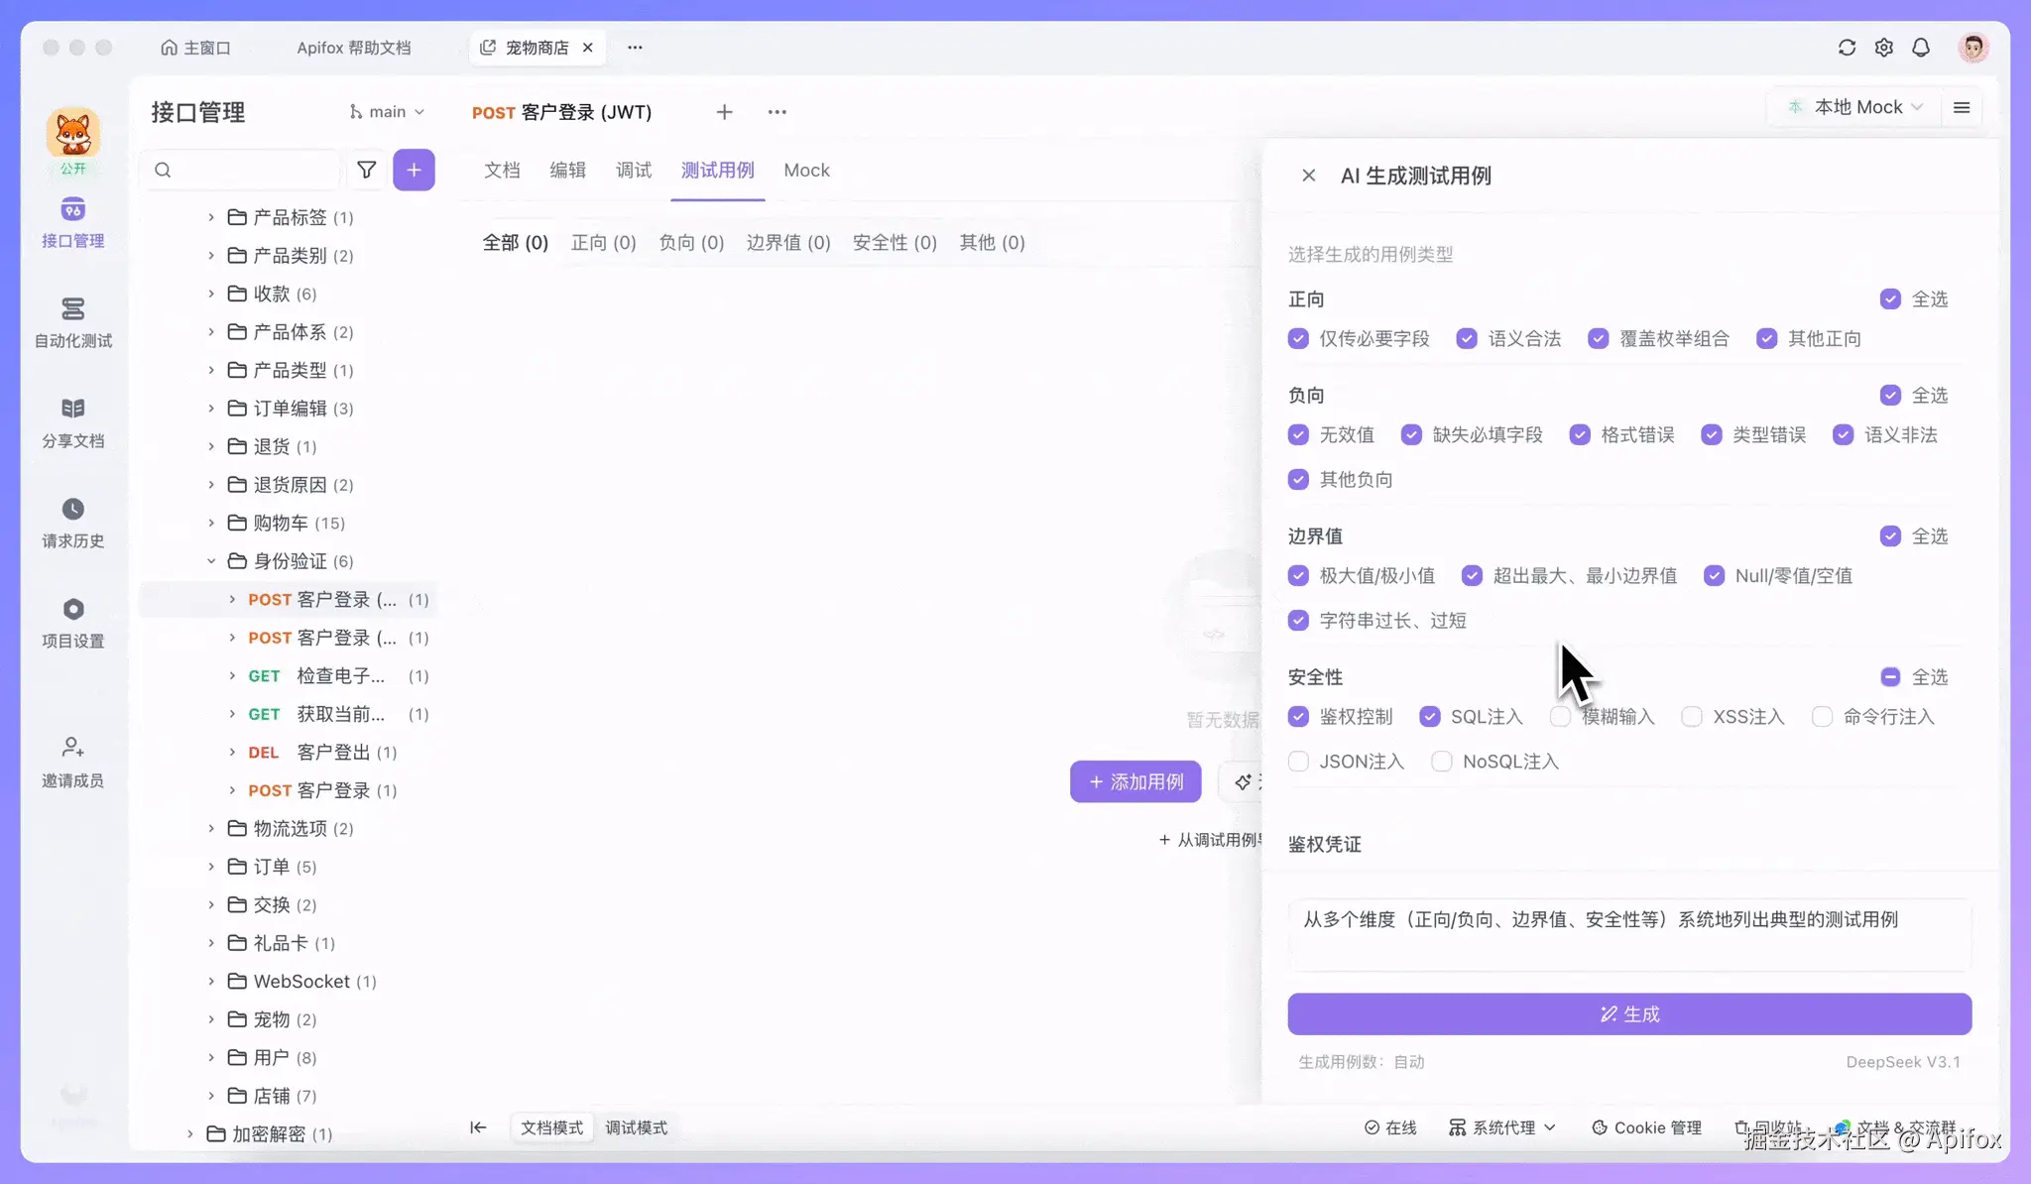Open Apifox 帮助文档 tab

pyautogui.click(x=354, y=48)
